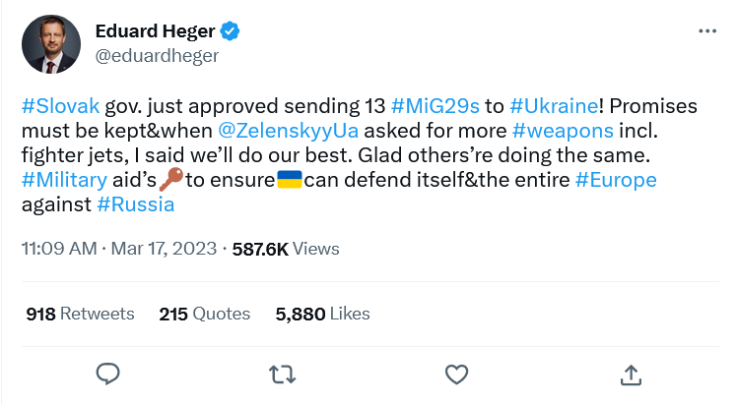View the 918 Retweets list

pyautogui.click(x=80, y=314)
